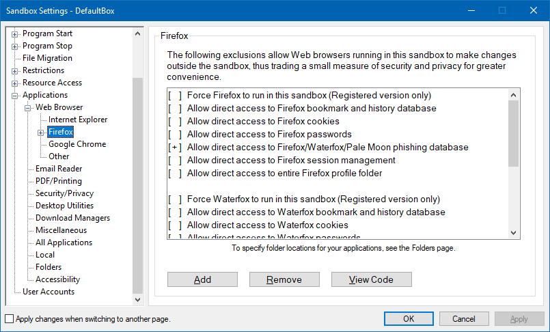Confirm settings with the OK button
The height and width of the screenshot is (332, 550).
409,319
